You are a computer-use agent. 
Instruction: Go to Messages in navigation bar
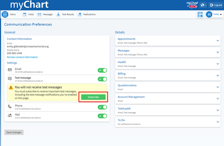click(48, 14)
